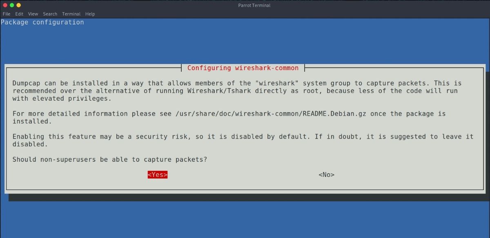Maximize the terminal with the green button
This screenshot has height=238, width=490.
click(x=18, y=5)
